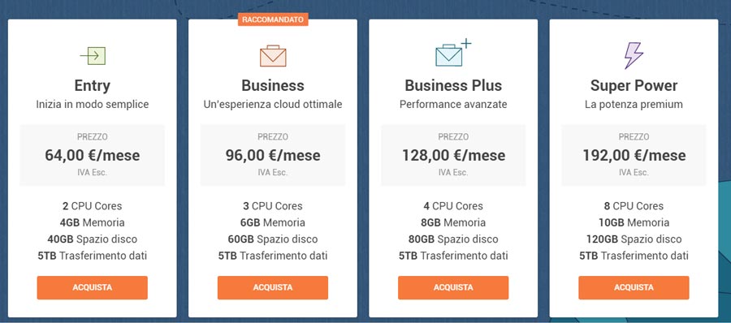
Task: Click the purple lightning Super Power icon
Action: tap(634, 55)
